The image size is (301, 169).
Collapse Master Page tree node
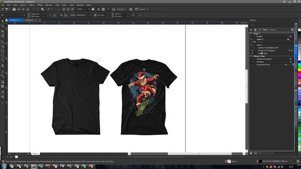pos(251,56)
